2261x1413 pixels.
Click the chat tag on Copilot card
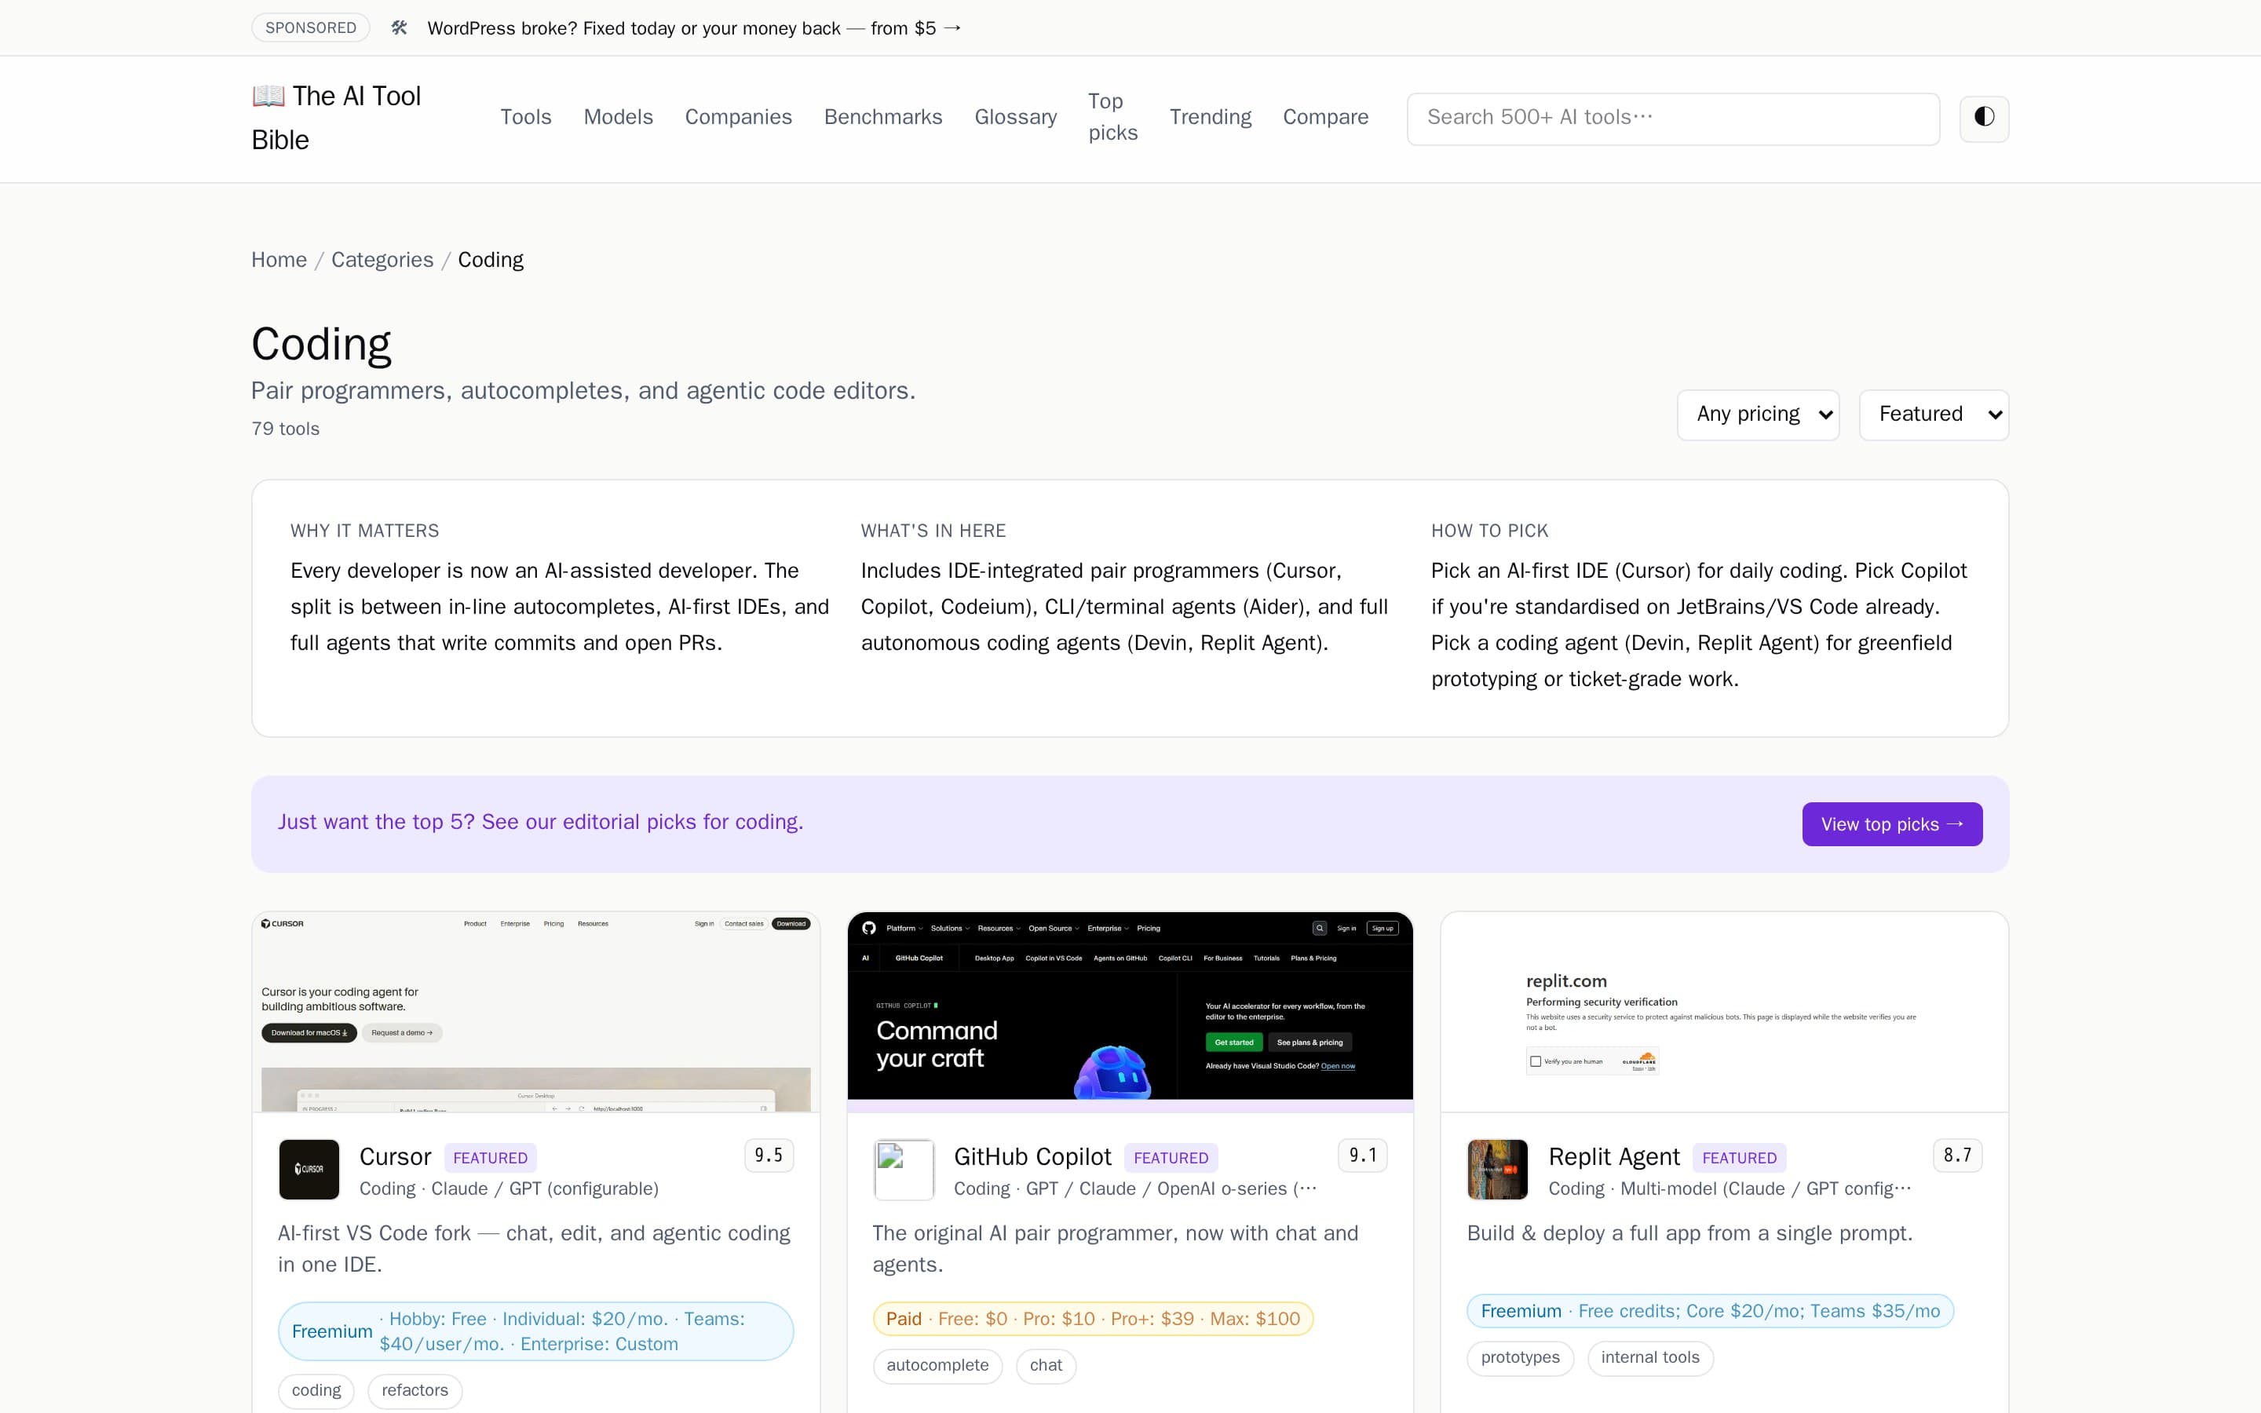coord(1046,1365)
